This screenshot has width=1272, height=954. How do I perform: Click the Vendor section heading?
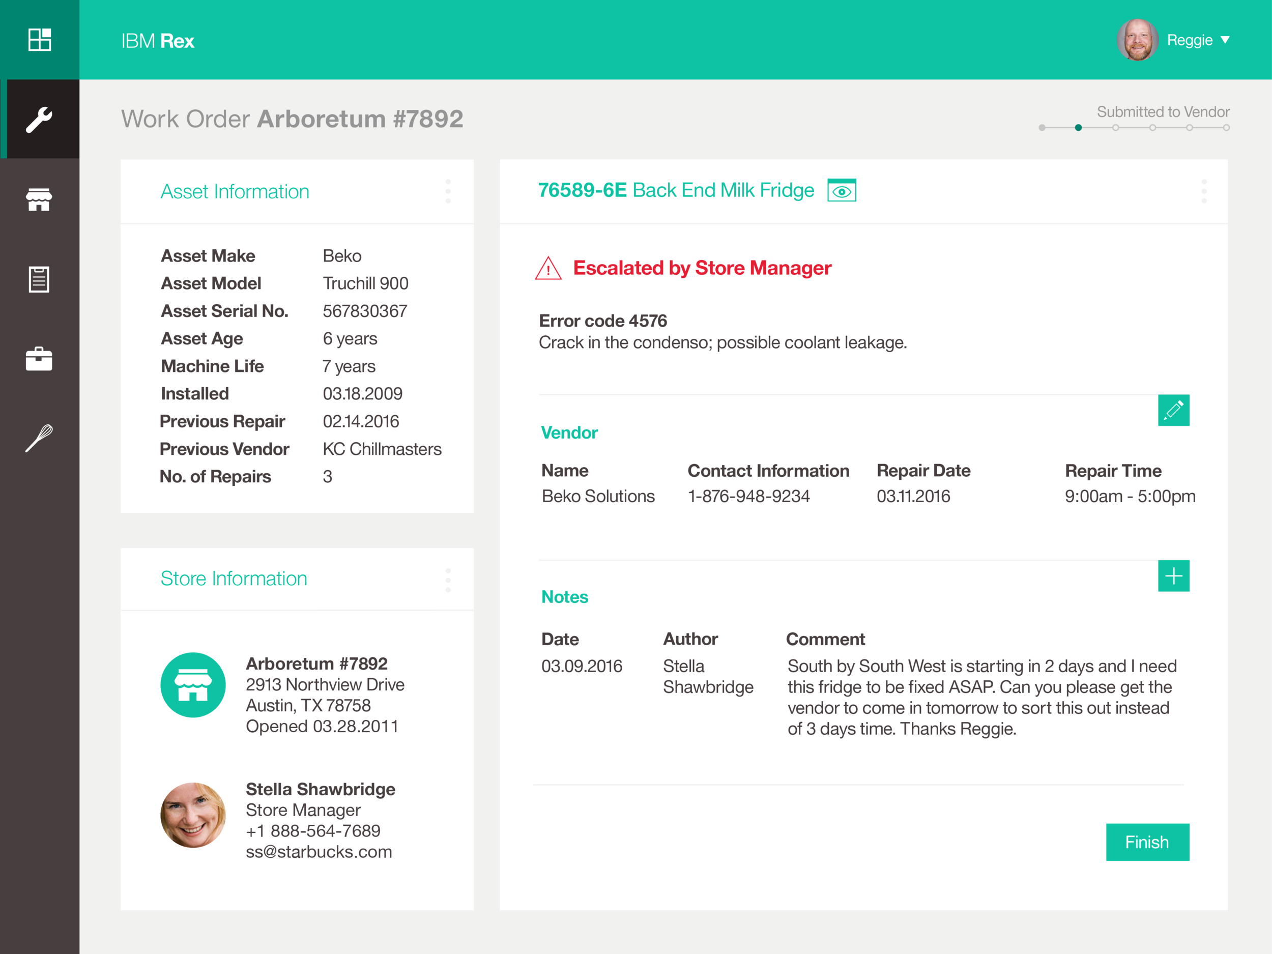point(569,432)
